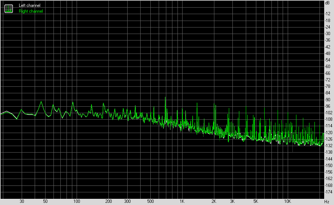Screen dimensions: 334x205
Task: Click the -12 dB axis value
Action: [327, 14]
